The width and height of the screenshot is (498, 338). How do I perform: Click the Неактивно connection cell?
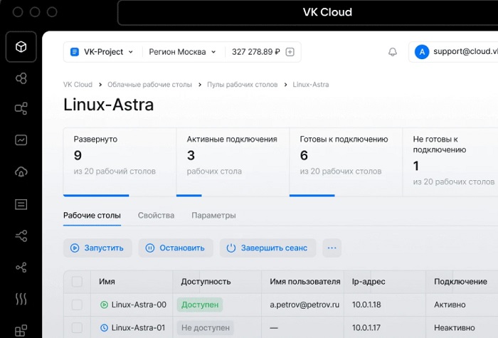[x=455, y=327]
